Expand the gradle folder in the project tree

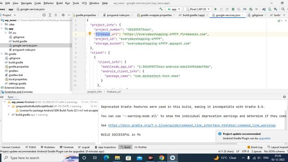point(2,54)
